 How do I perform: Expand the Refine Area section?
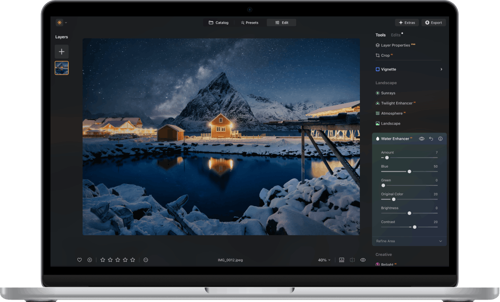click(409, 241)
